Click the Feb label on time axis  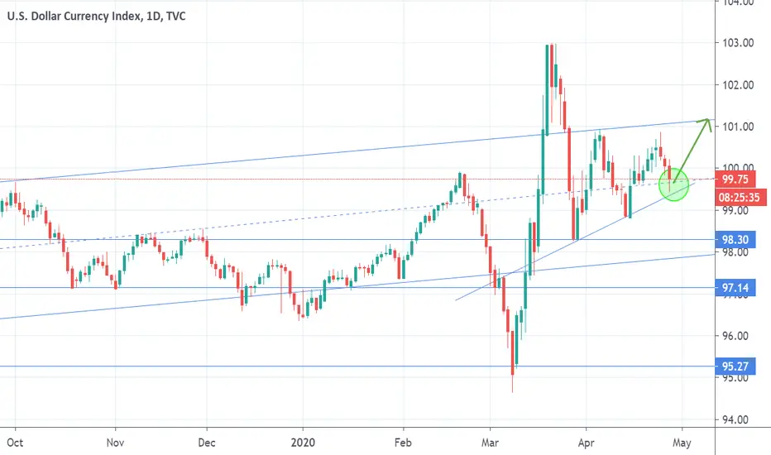point(403,443)
